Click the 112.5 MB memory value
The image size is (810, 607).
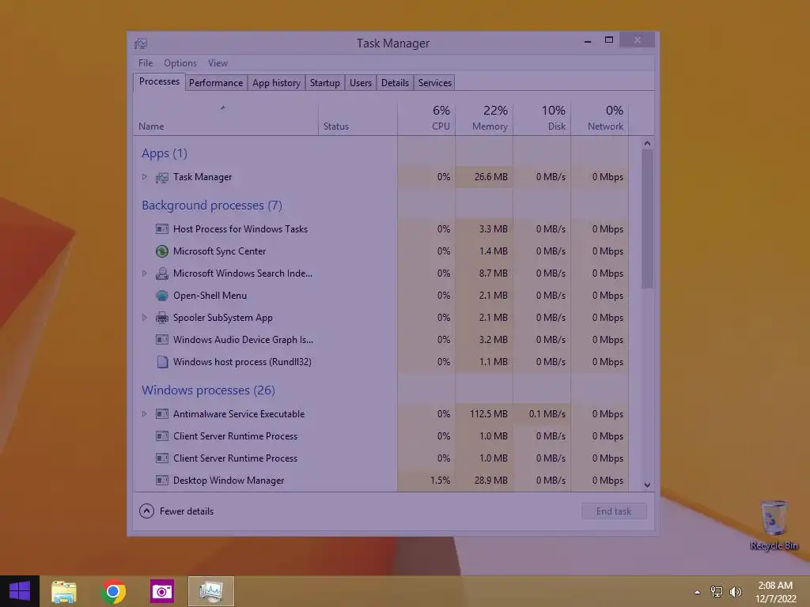489,414
